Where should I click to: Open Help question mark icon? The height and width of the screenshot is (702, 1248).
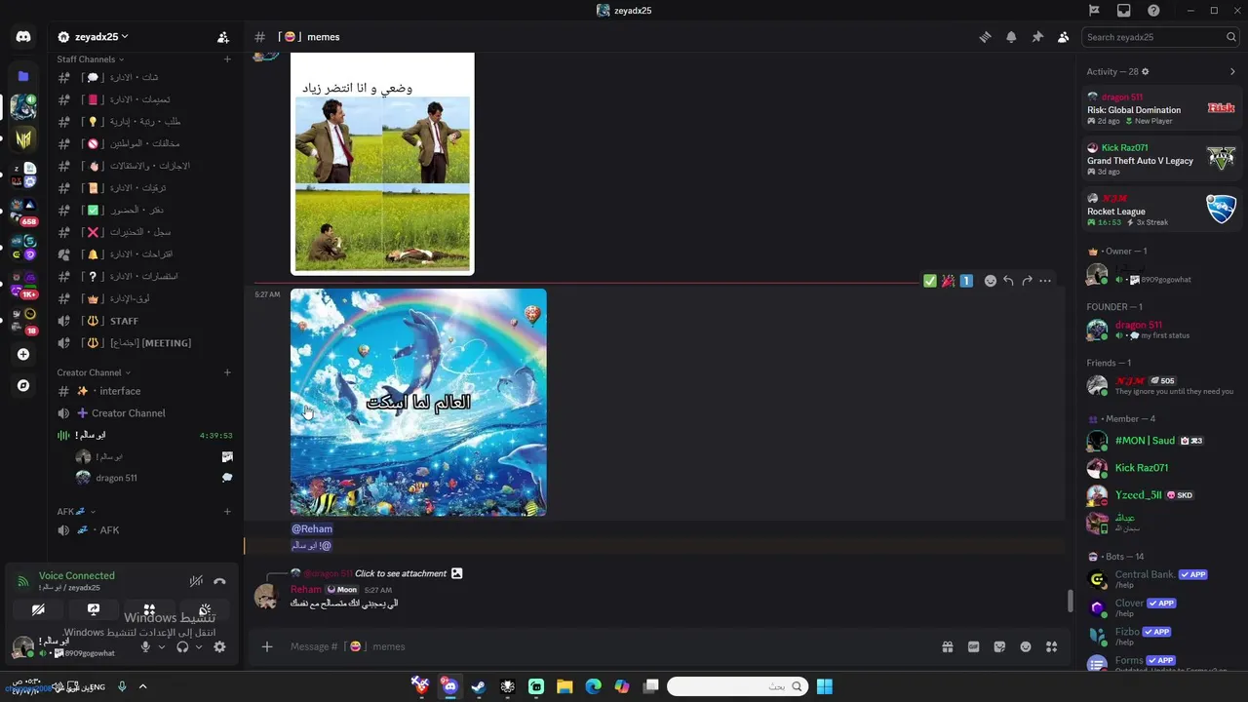tap(1154, 11)
